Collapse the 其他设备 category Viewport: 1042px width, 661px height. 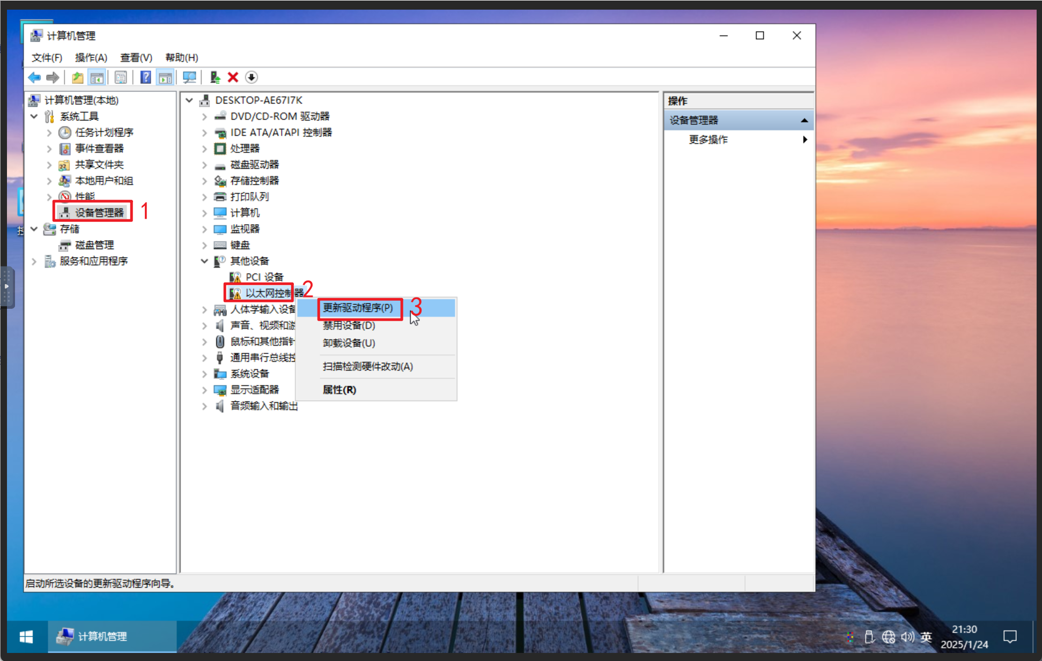coord(204,261)
